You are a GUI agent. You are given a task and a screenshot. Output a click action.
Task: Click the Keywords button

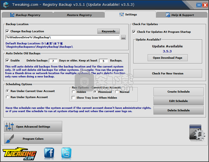click(108, 31)
